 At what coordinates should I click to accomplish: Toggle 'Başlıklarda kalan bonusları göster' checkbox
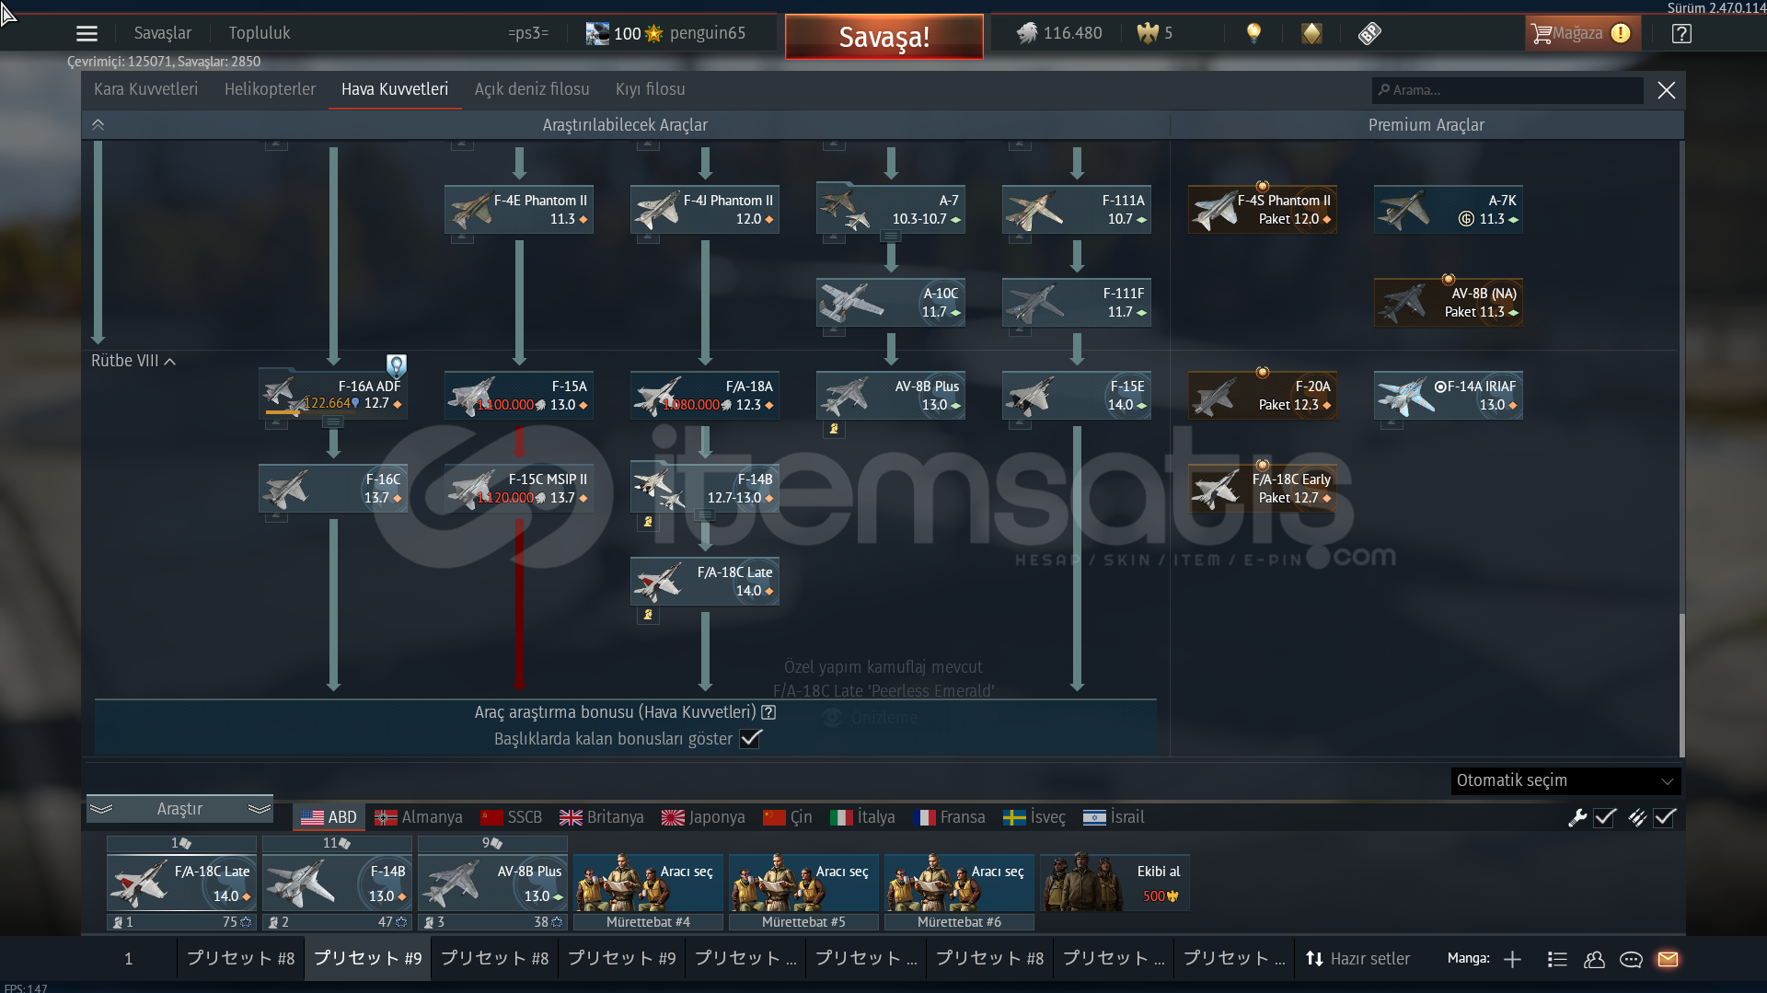[751, 738]
